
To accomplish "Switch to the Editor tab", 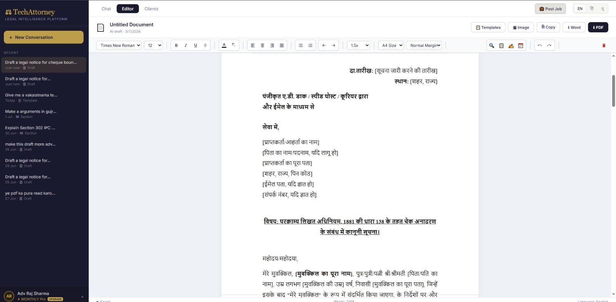I will [128, 9].
